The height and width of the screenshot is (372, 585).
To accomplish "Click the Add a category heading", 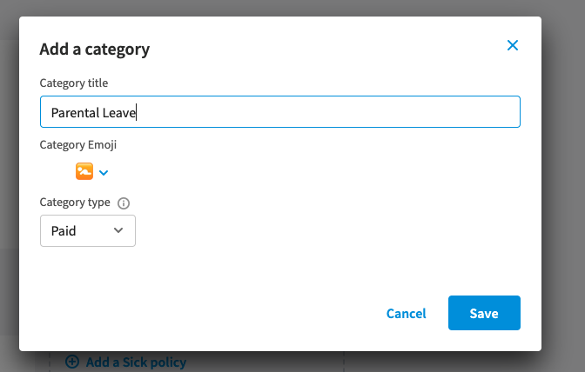I will [x=95, y=50].
